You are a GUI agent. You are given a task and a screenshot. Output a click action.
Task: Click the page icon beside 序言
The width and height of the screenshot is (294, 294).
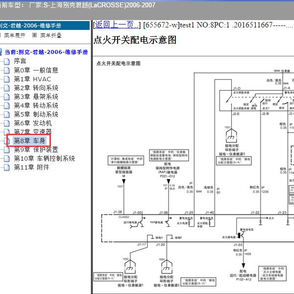tap(6, 61)
